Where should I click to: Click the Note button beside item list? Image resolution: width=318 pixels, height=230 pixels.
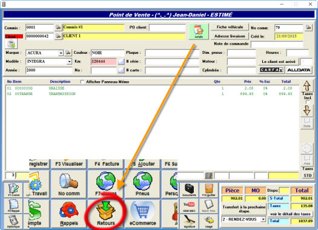coord(307,123)
